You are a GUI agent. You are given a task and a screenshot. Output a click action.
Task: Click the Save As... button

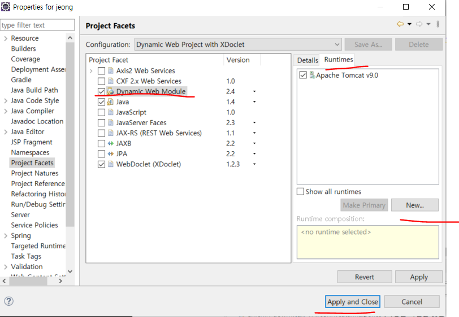[368, 45]
